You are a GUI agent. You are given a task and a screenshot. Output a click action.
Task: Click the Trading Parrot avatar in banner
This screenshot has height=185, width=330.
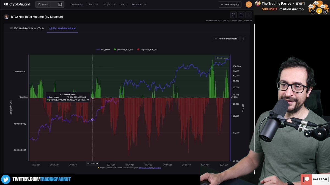(x=258, y=4)
